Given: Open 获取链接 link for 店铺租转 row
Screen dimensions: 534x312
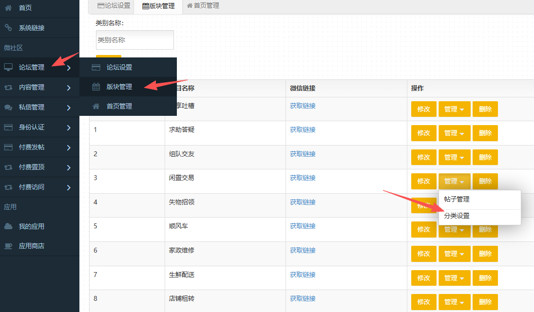Looking at the screenshot, I should (x=303, y=298).
